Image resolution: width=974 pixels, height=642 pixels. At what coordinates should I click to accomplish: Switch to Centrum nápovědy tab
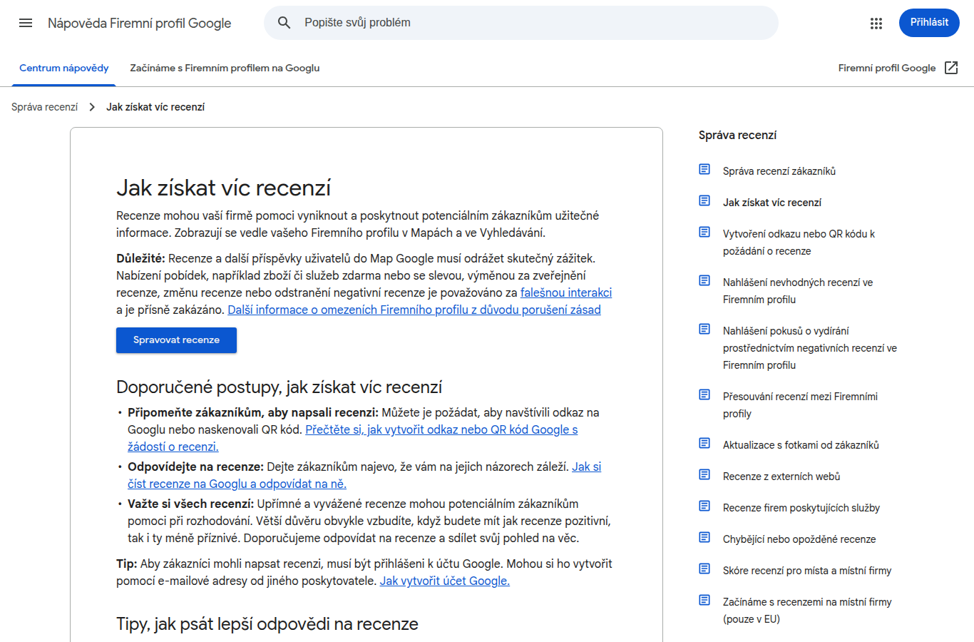point(64,68)
